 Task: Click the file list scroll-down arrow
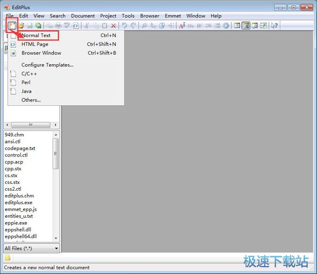click(x=56, y=238)
